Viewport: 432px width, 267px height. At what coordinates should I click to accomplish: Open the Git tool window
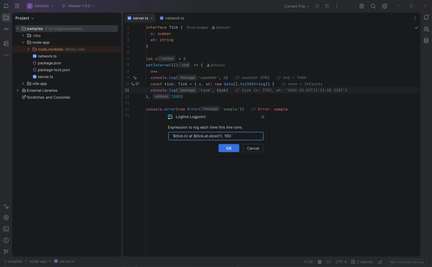pyautogui.click(x=6, y=252)
